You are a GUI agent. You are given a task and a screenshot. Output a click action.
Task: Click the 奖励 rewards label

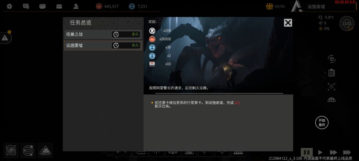(153, 22)
